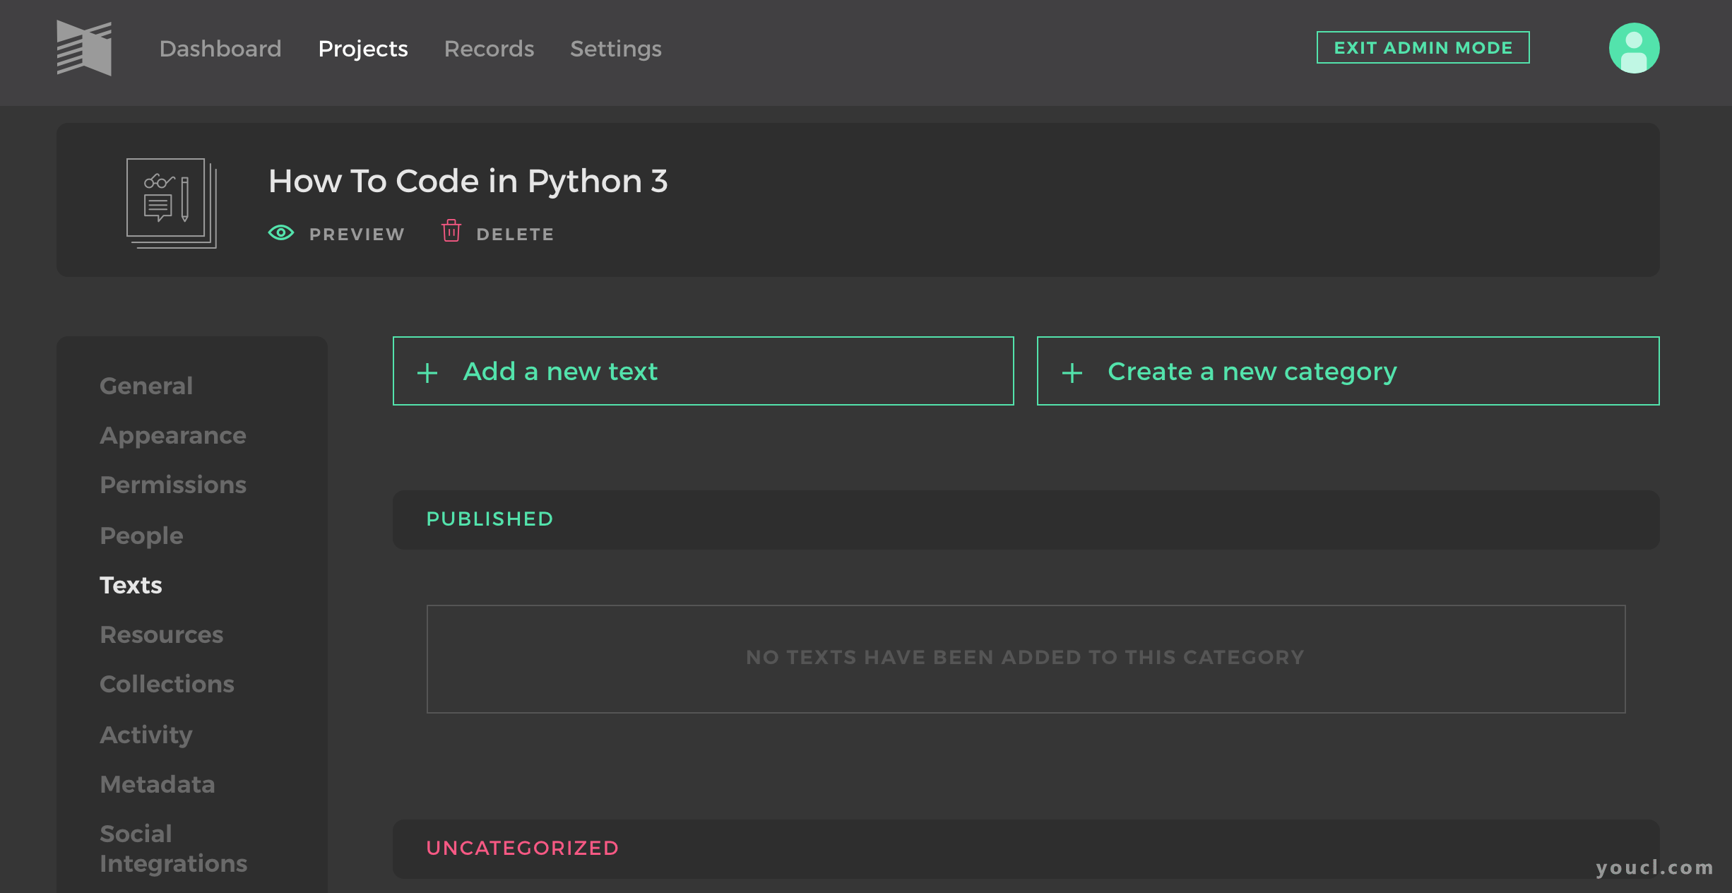Click Create a new category button
The height and width of the screenshot is (893, 1732).
click(x=1347, y=370)
